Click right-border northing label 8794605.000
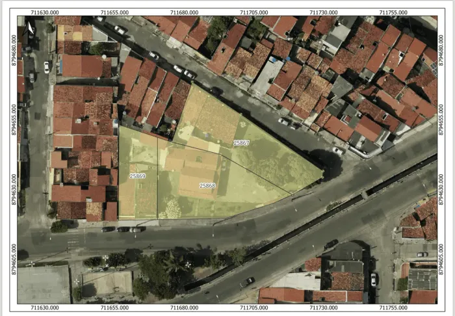This screenshot has height=316, width=455. [441, 259]
